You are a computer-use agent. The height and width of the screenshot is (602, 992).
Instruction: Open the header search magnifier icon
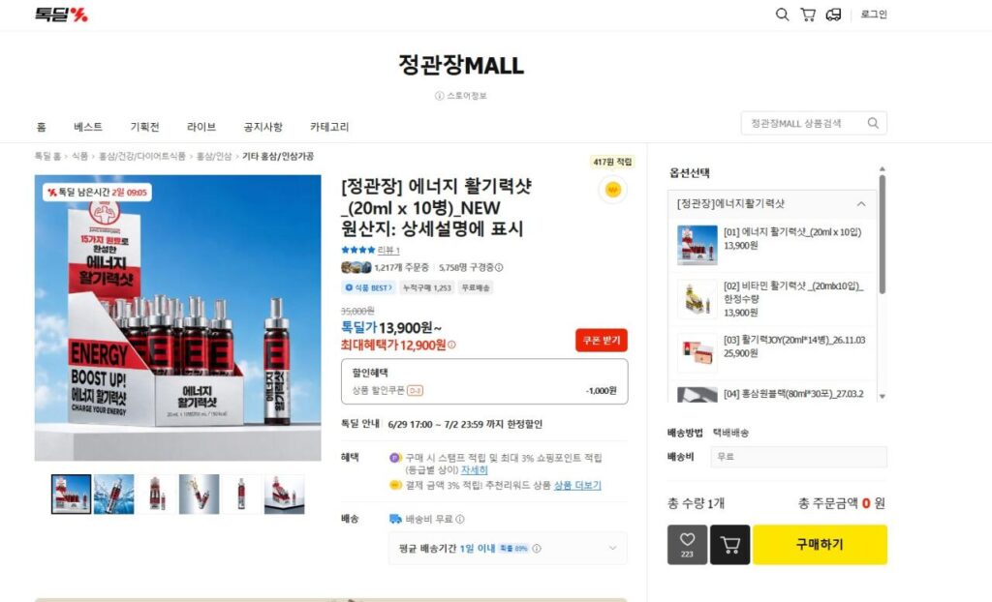782,15
